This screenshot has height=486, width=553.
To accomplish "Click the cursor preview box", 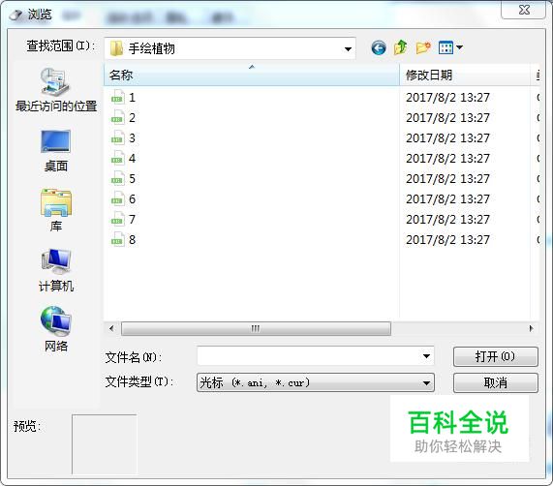I will click(104, 444).
